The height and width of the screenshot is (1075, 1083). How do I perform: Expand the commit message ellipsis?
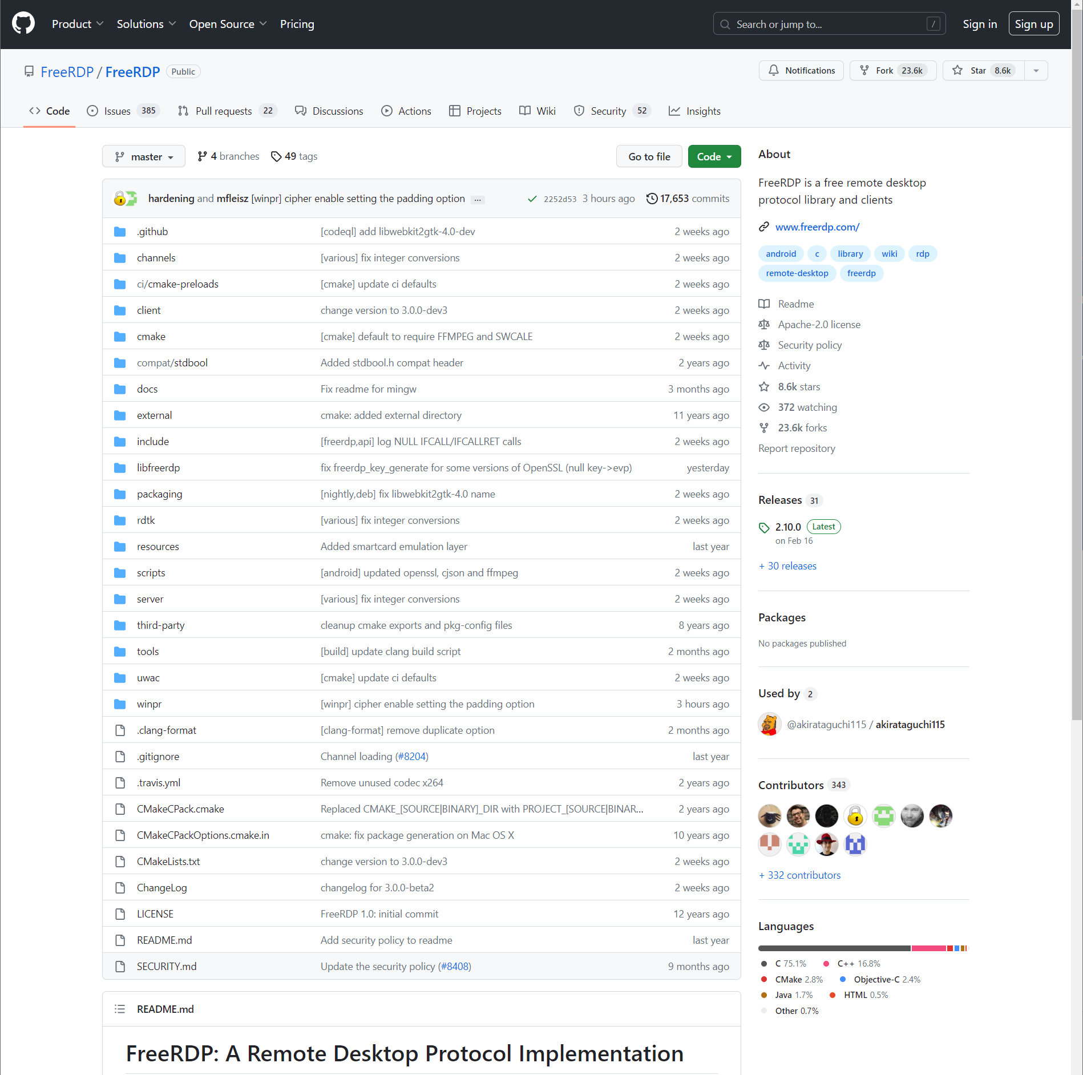pyautogui.click(x=478, y=200)
